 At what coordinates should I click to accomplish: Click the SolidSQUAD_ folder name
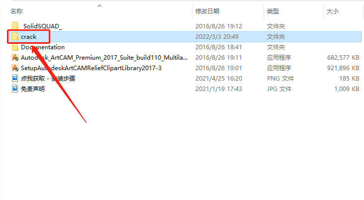(x=42, y=26)
